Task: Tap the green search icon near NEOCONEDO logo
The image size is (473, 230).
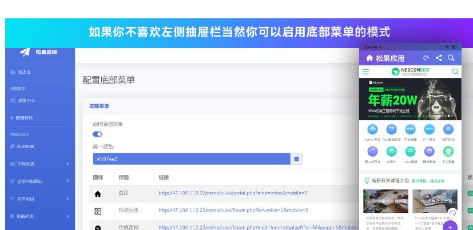Action: [x=455, y=72]
